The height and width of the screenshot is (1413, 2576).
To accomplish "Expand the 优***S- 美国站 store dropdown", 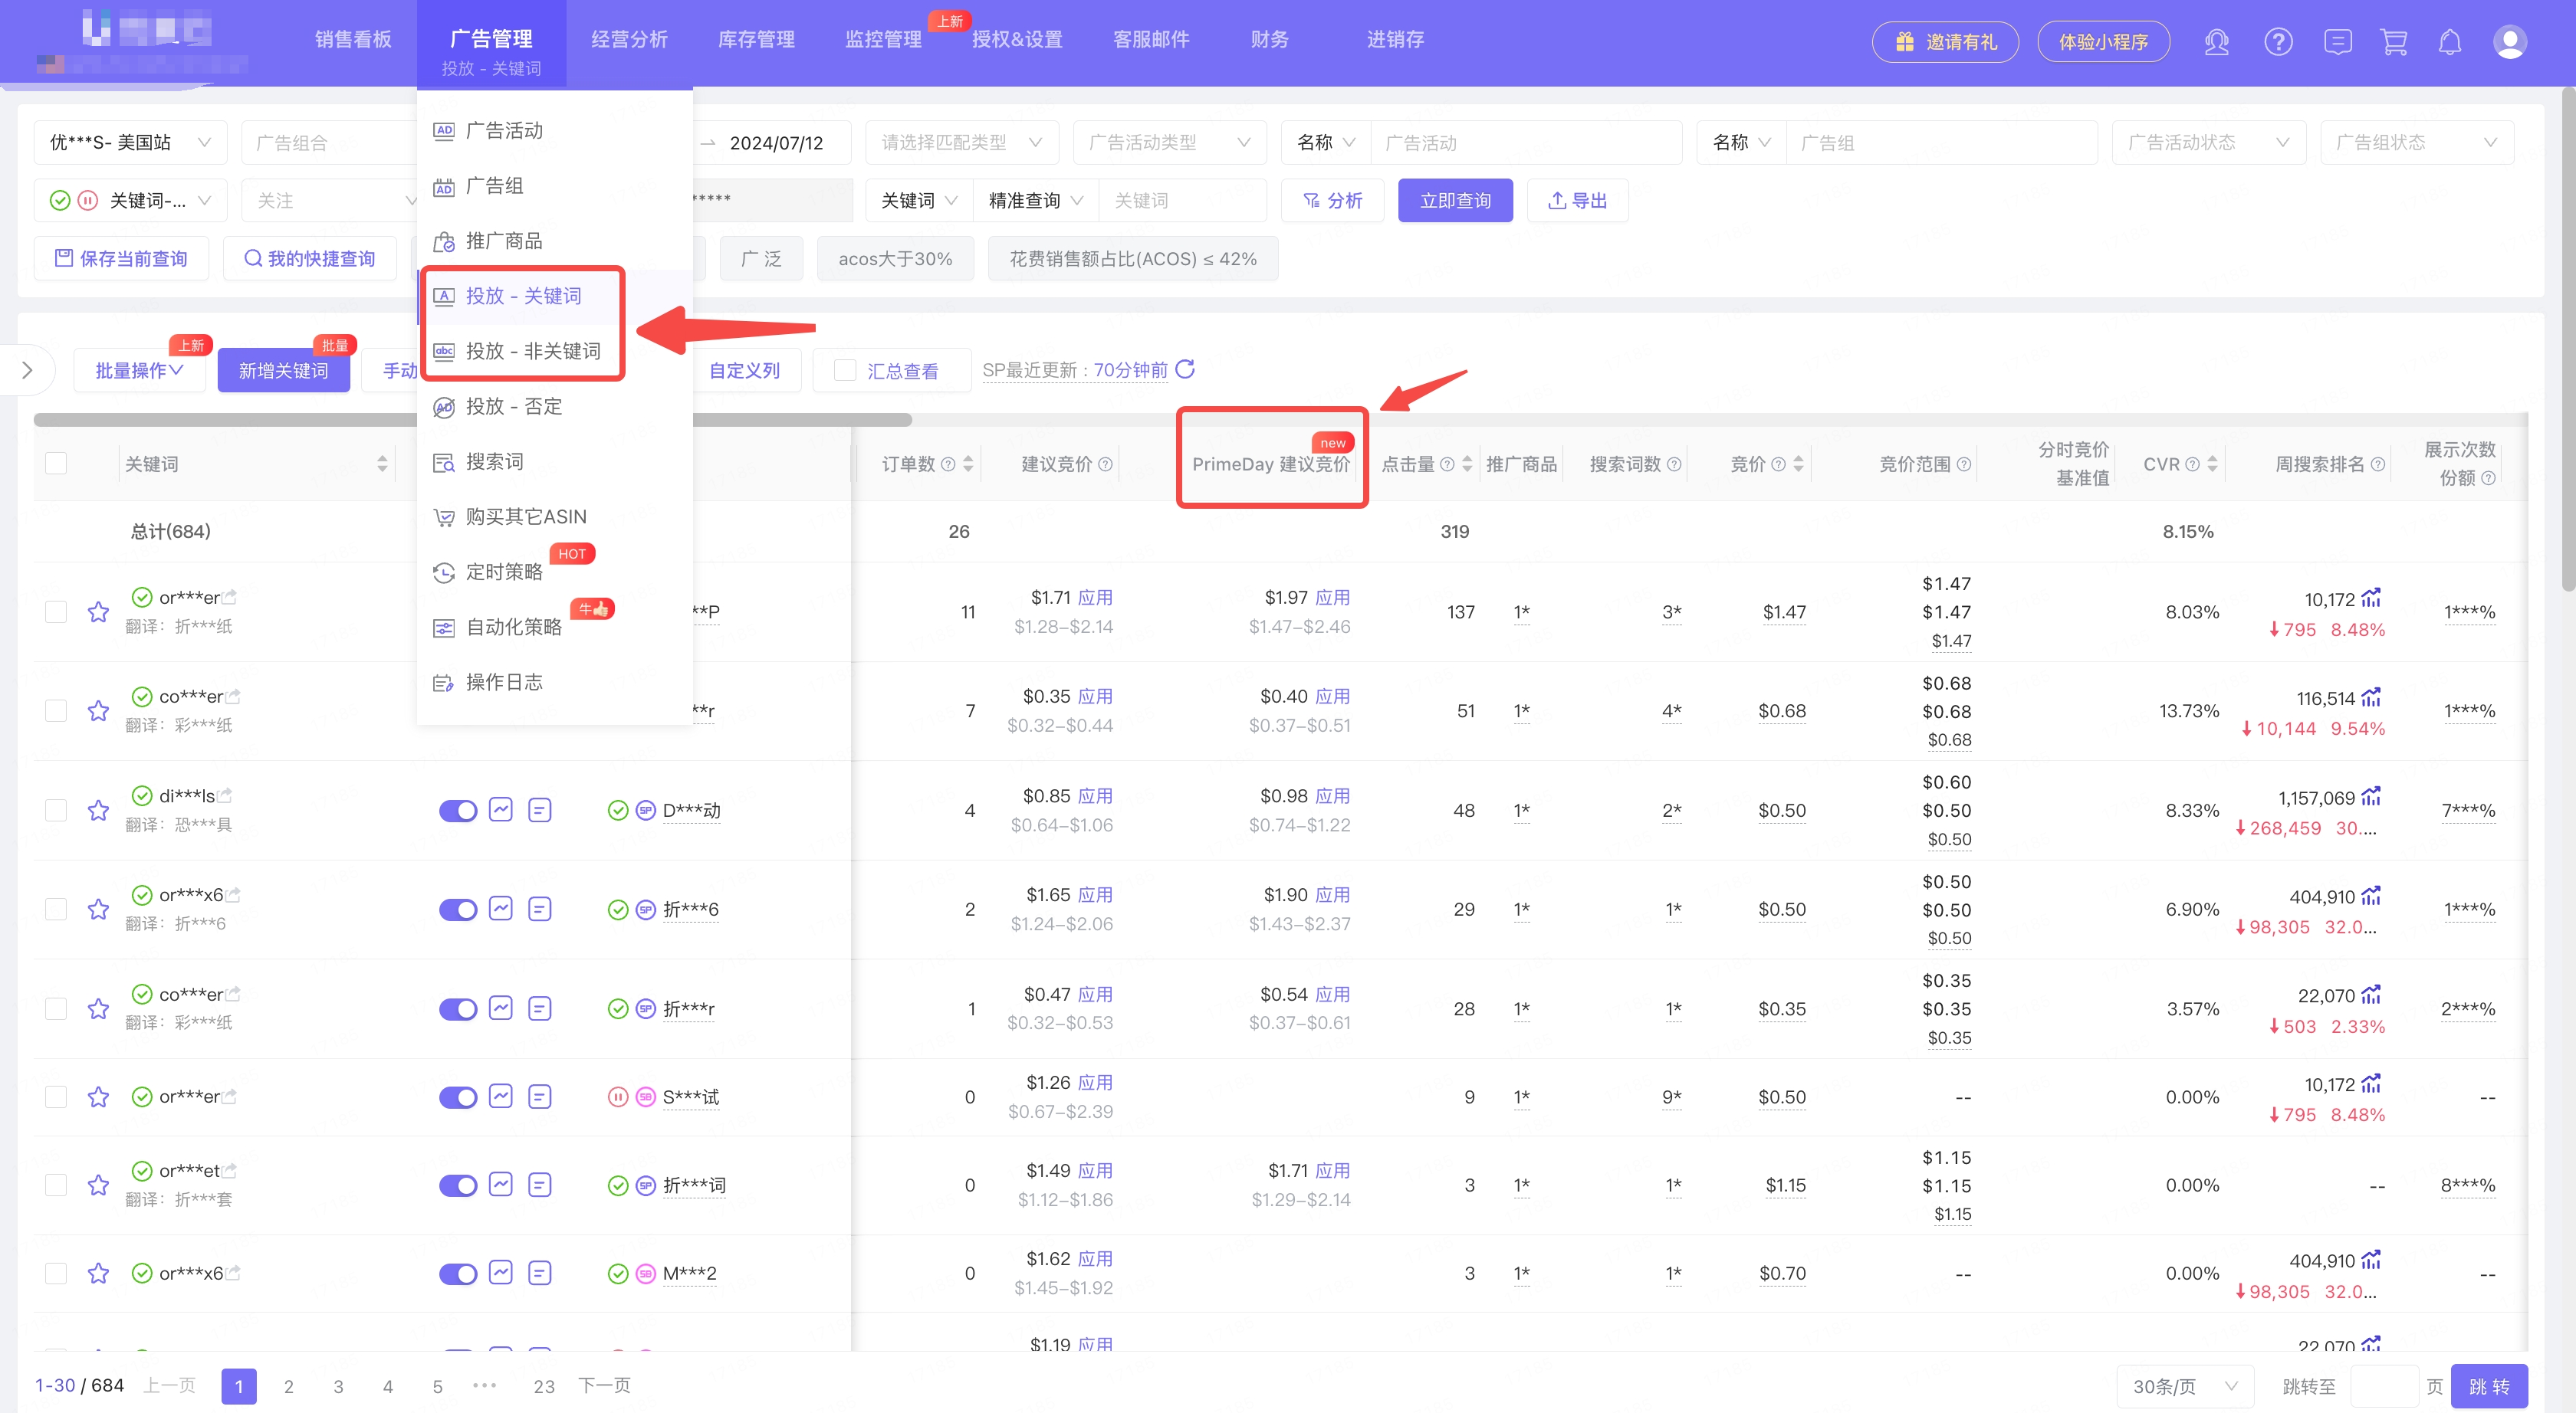I will 130,143.
